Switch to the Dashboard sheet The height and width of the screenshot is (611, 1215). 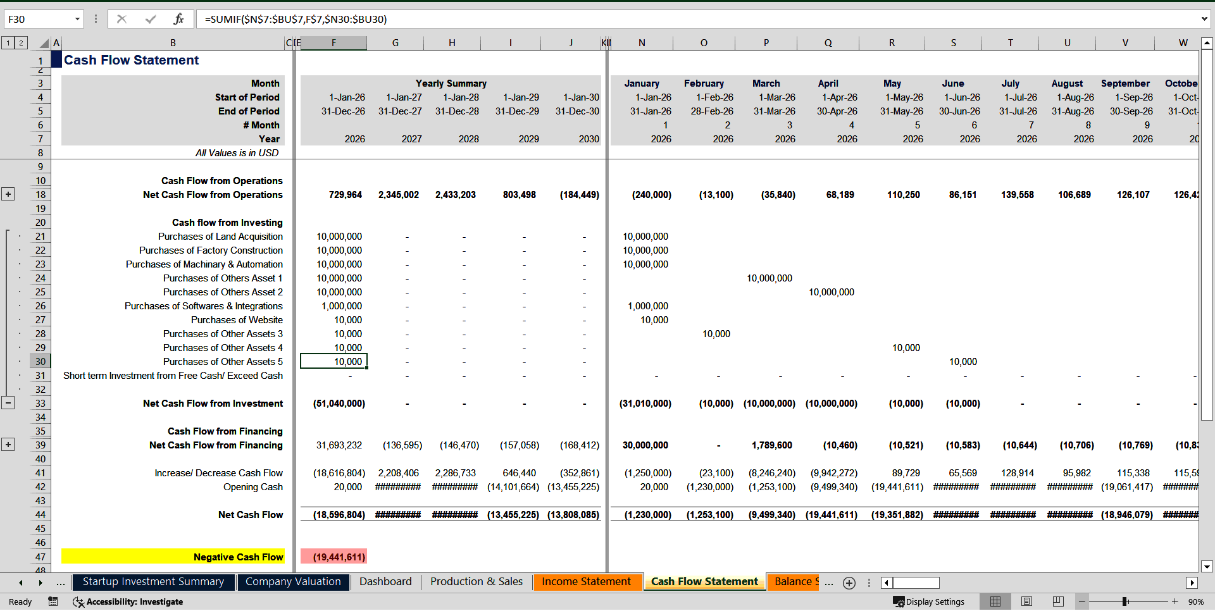pos(385,582)
